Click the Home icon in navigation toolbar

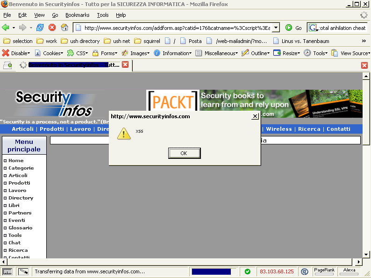[64, 28]
